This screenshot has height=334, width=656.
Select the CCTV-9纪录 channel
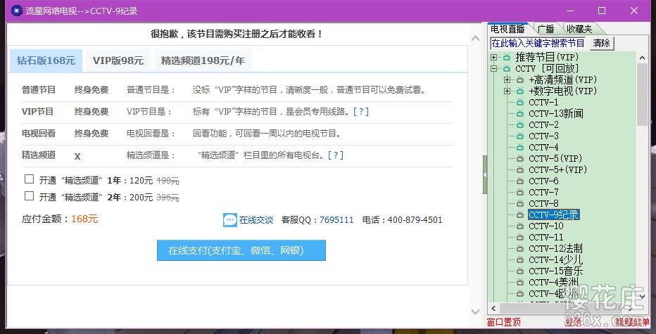click(553, 215)
